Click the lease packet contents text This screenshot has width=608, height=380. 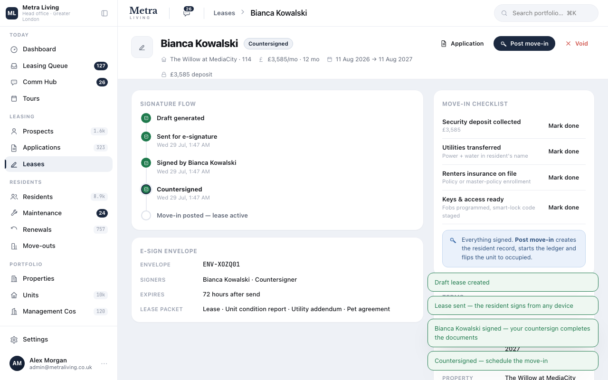(x=296, y=309)
